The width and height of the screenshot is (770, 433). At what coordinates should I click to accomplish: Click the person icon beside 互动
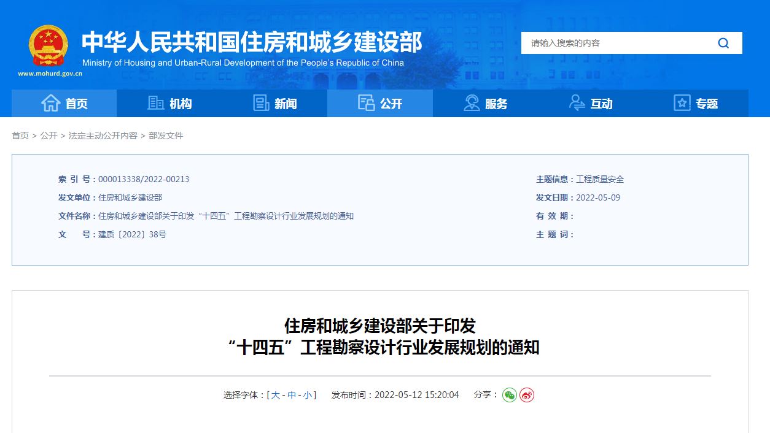[577, 104]
